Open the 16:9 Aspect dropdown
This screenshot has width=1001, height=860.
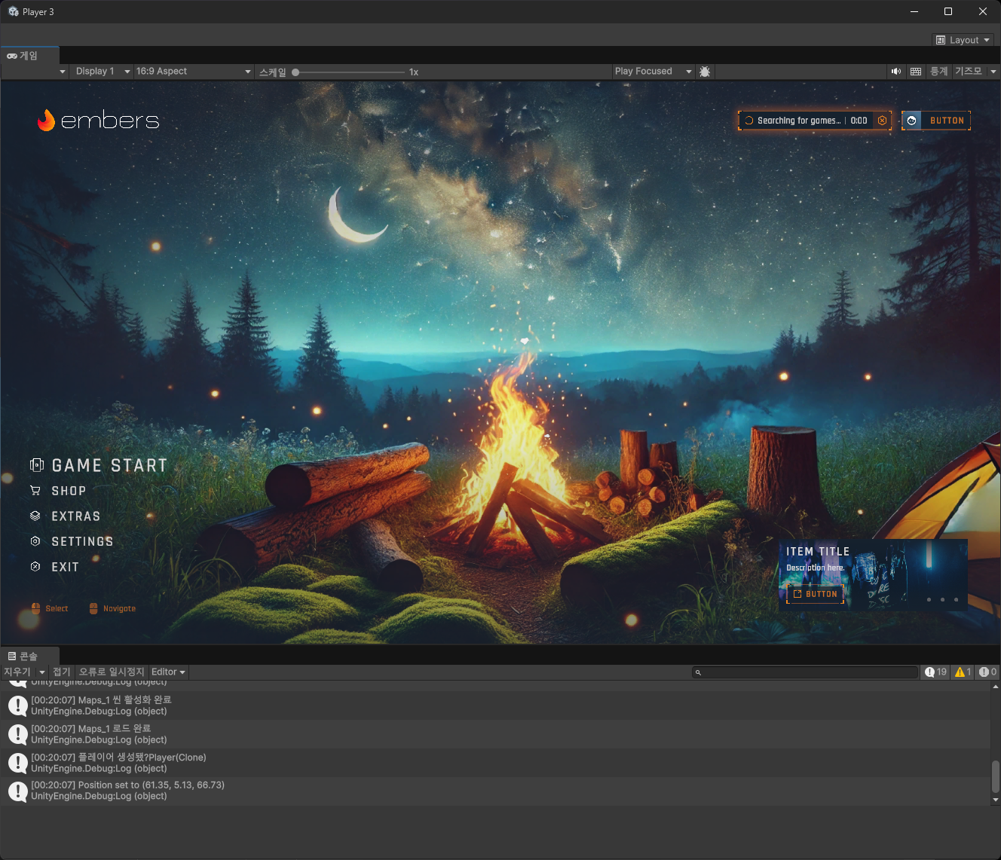pyautogui.click(x=193, y=72)
